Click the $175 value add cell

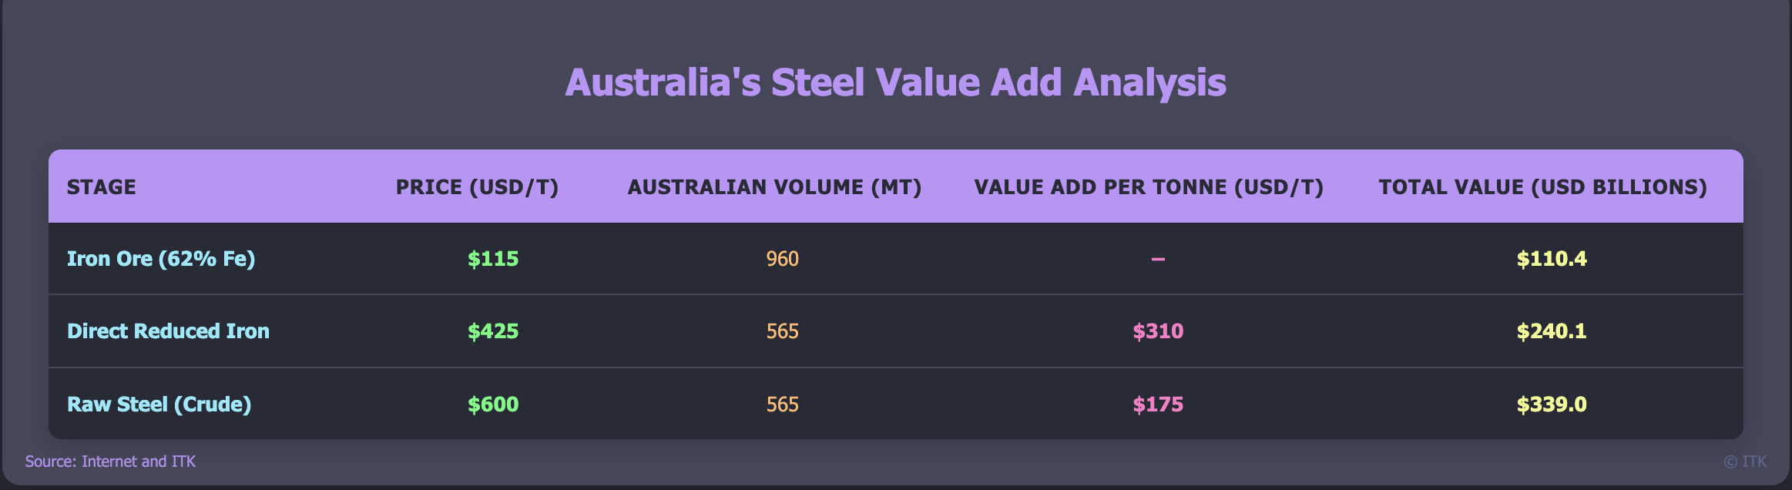tap(1158, 404)
